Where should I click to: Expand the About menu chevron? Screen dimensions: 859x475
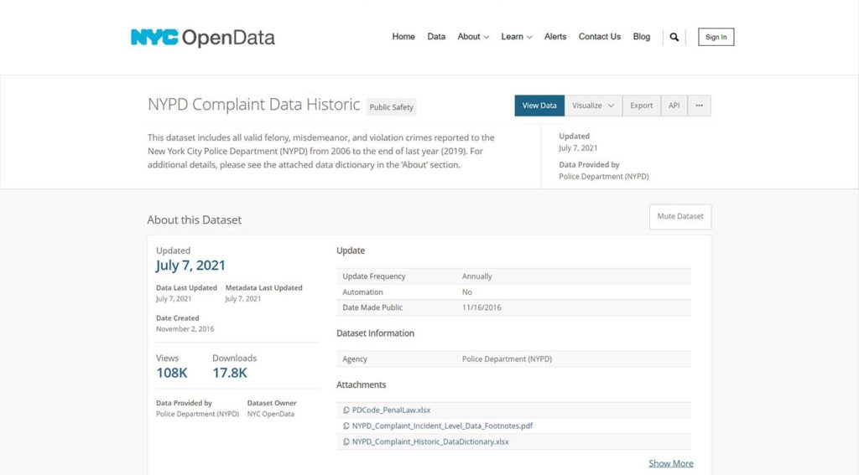[x=487, y=37]
